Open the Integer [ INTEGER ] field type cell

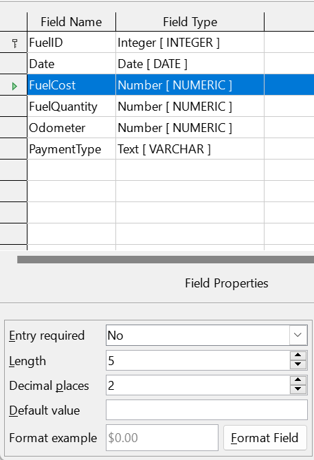tap(190, 43)
